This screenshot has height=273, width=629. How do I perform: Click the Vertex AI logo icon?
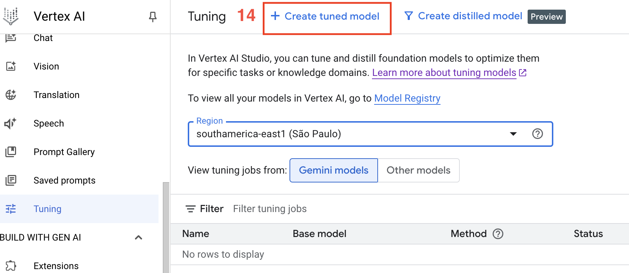coord(11,16)
